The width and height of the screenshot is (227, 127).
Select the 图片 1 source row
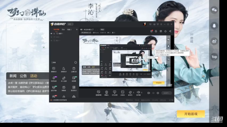64,41
